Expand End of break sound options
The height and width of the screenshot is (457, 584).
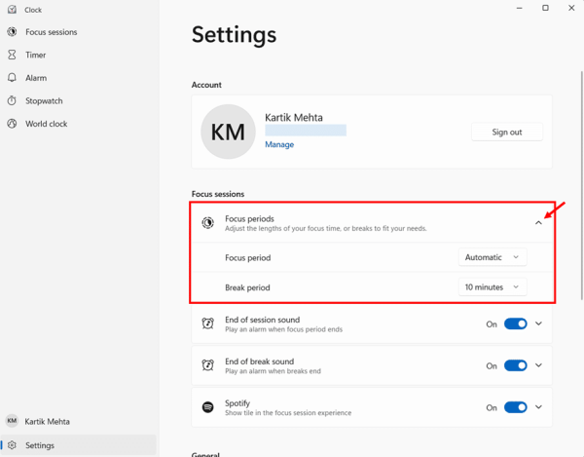pyautogui.click(x=538, y=365)
